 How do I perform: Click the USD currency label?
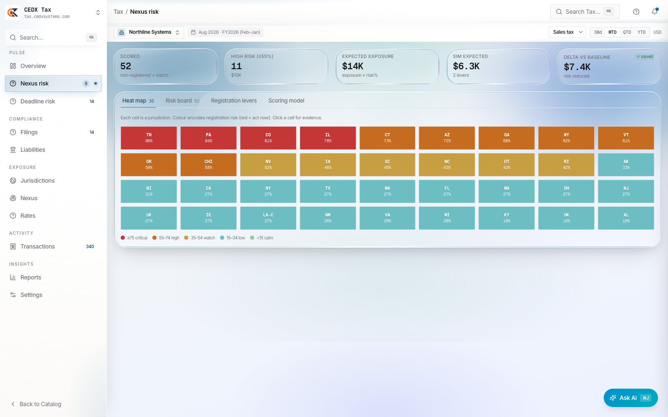[657, 32]
